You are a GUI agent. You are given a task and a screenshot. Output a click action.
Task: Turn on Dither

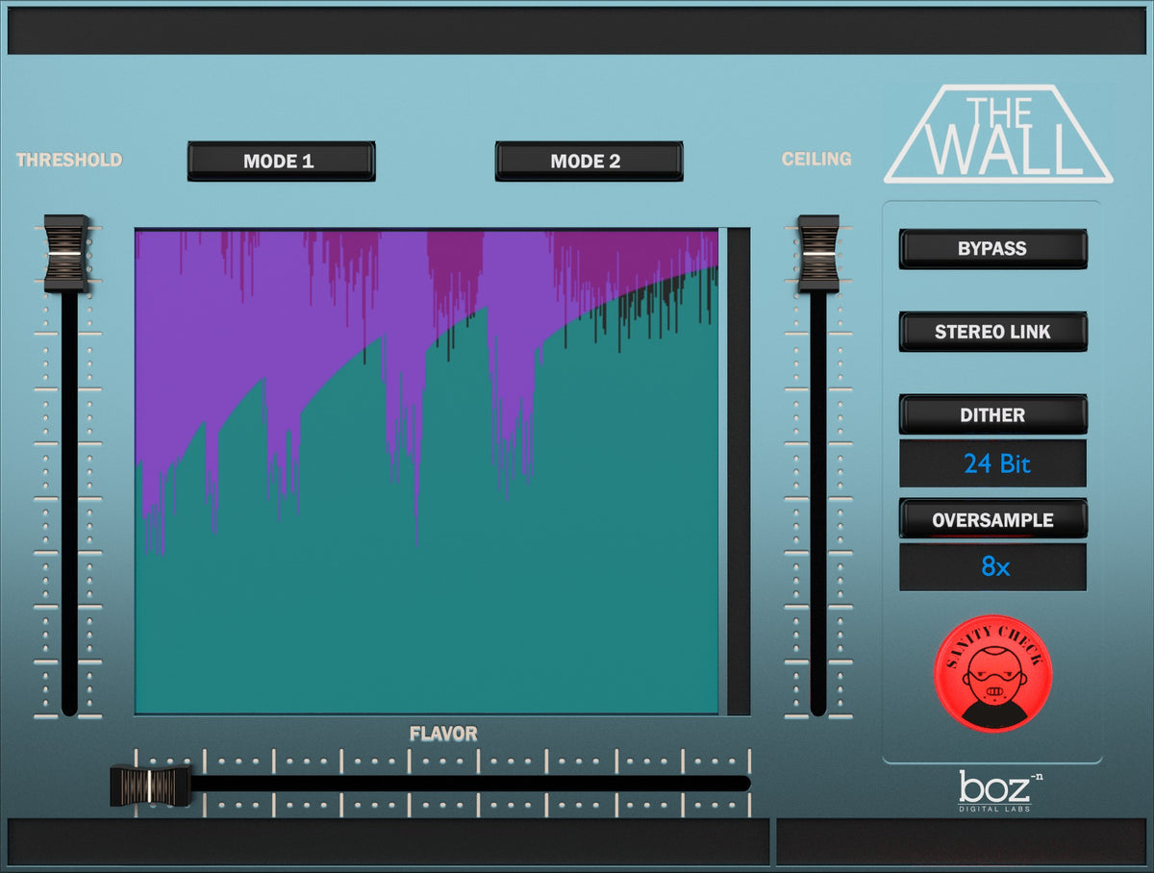(x=992, y=415)
